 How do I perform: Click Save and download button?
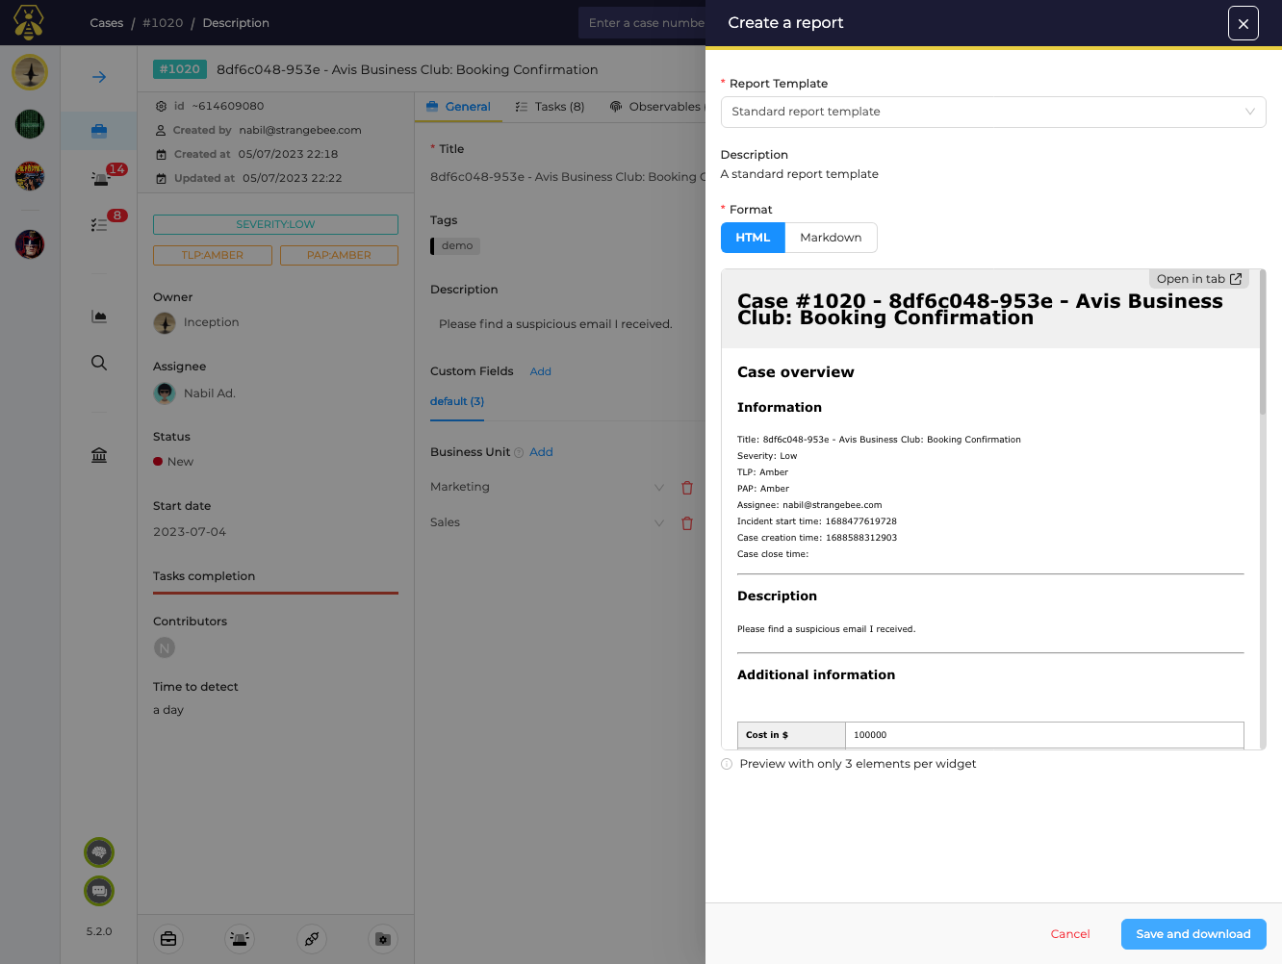pos(1192,934)
